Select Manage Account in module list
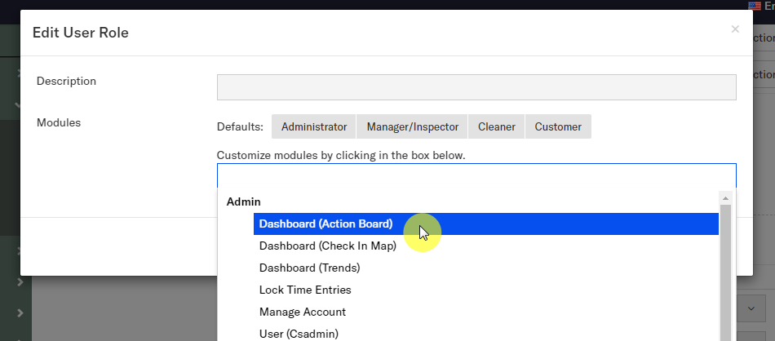Screen dimensions: 775x341 pyautogui.click(x=302, y=312)
